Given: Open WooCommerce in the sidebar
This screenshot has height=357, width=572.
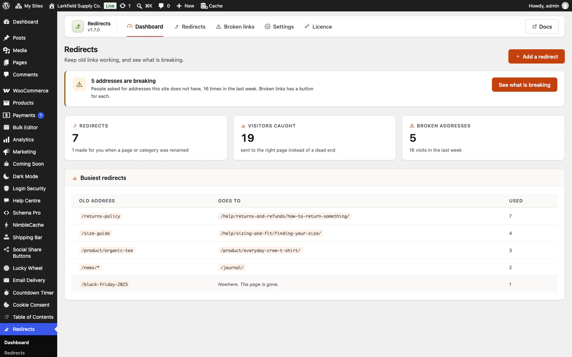Looking at the screenshot, I should click(29, 91).
